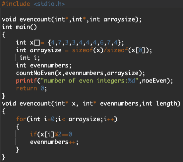Click arraysize inside the for condition

point(84,119)
